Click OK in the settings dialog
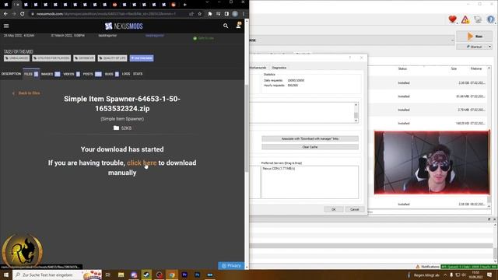498x280 pixels. [334, 209]
